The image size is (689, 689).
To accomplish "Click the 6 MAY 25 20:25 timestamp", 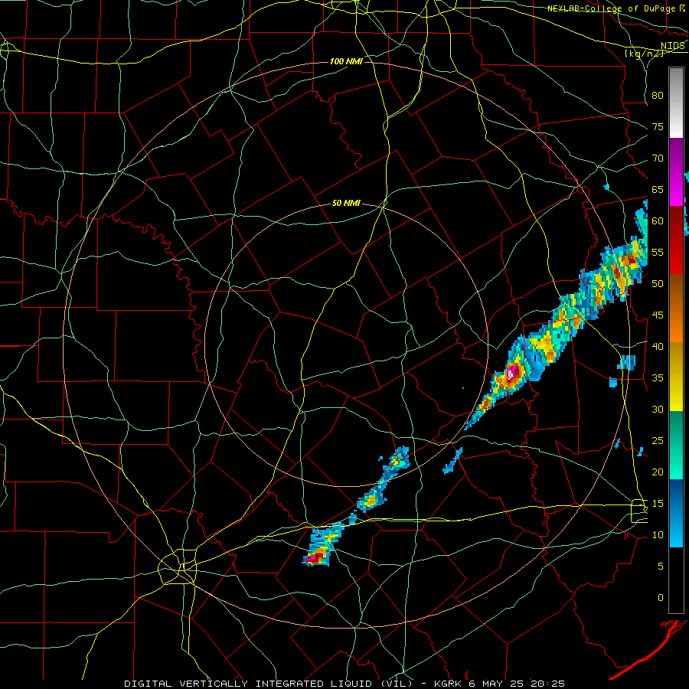I will point(517,684).
